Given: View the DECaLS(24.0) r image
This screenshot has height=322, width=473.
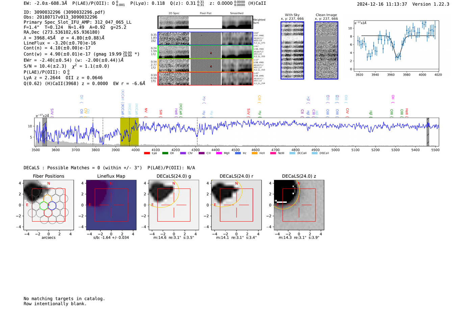Looking at the screenshot, I should point(236,205).
